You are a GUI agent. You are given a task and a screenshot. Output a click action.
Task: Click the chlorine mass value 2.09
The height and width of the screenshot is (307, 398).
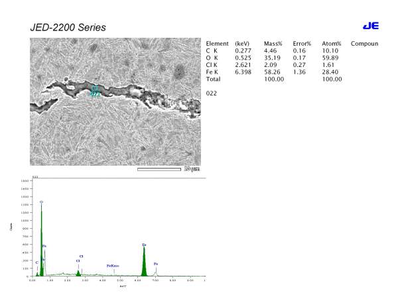click(x=271, y=65)
